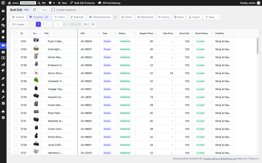The width and height of the screenshot is (262, 163).
Task: Click the refresh icon beside Bulk Edit
Action: coord(35,10)
